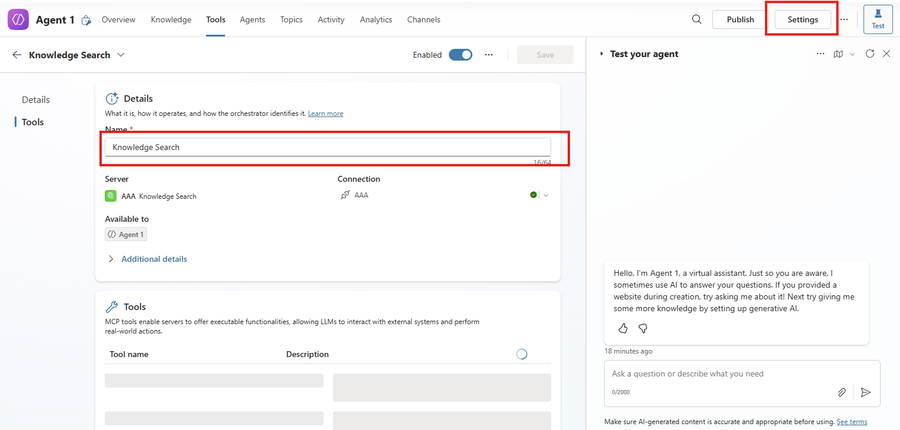900x430 pixels.
Task: Click the Test pin button
Action: [x=878, y=19]
